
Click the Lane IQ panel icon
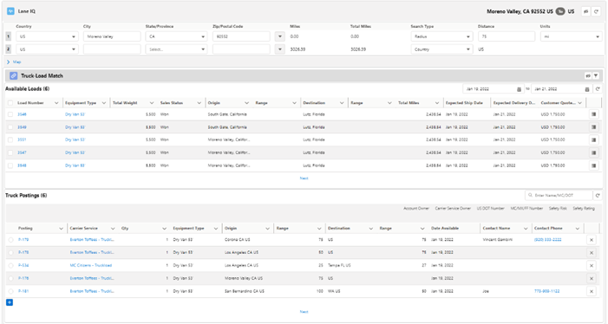coord(10,11)
